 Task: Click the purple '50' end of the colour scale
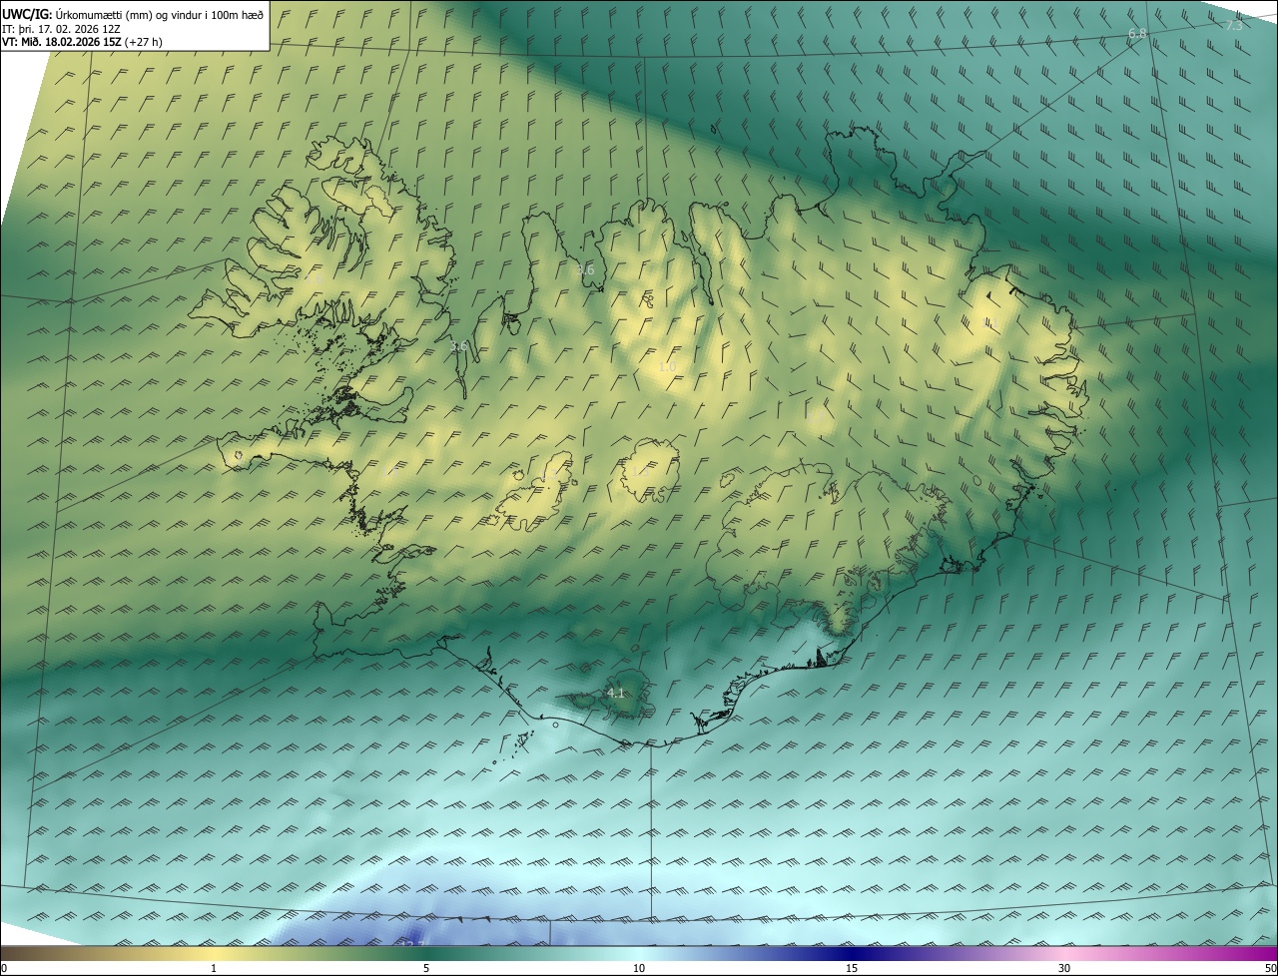(1270, 969)
